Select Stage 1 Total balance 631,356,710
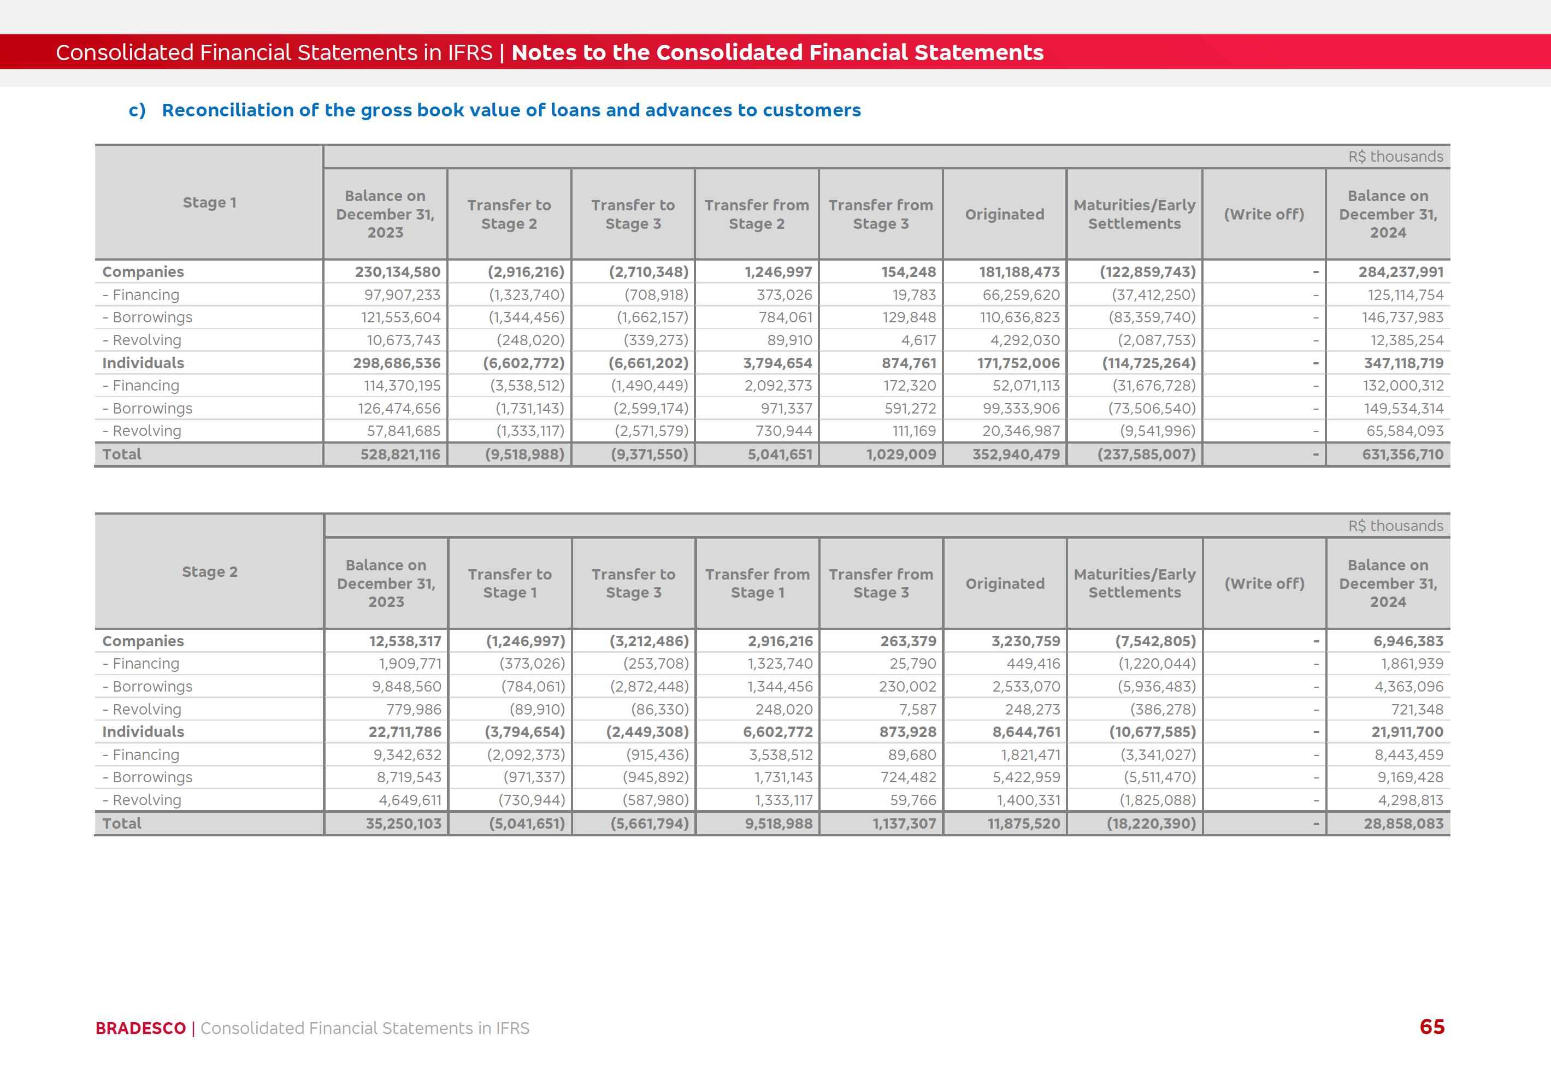Viewport: 1551px width, 1080px height. (1402, 454)
